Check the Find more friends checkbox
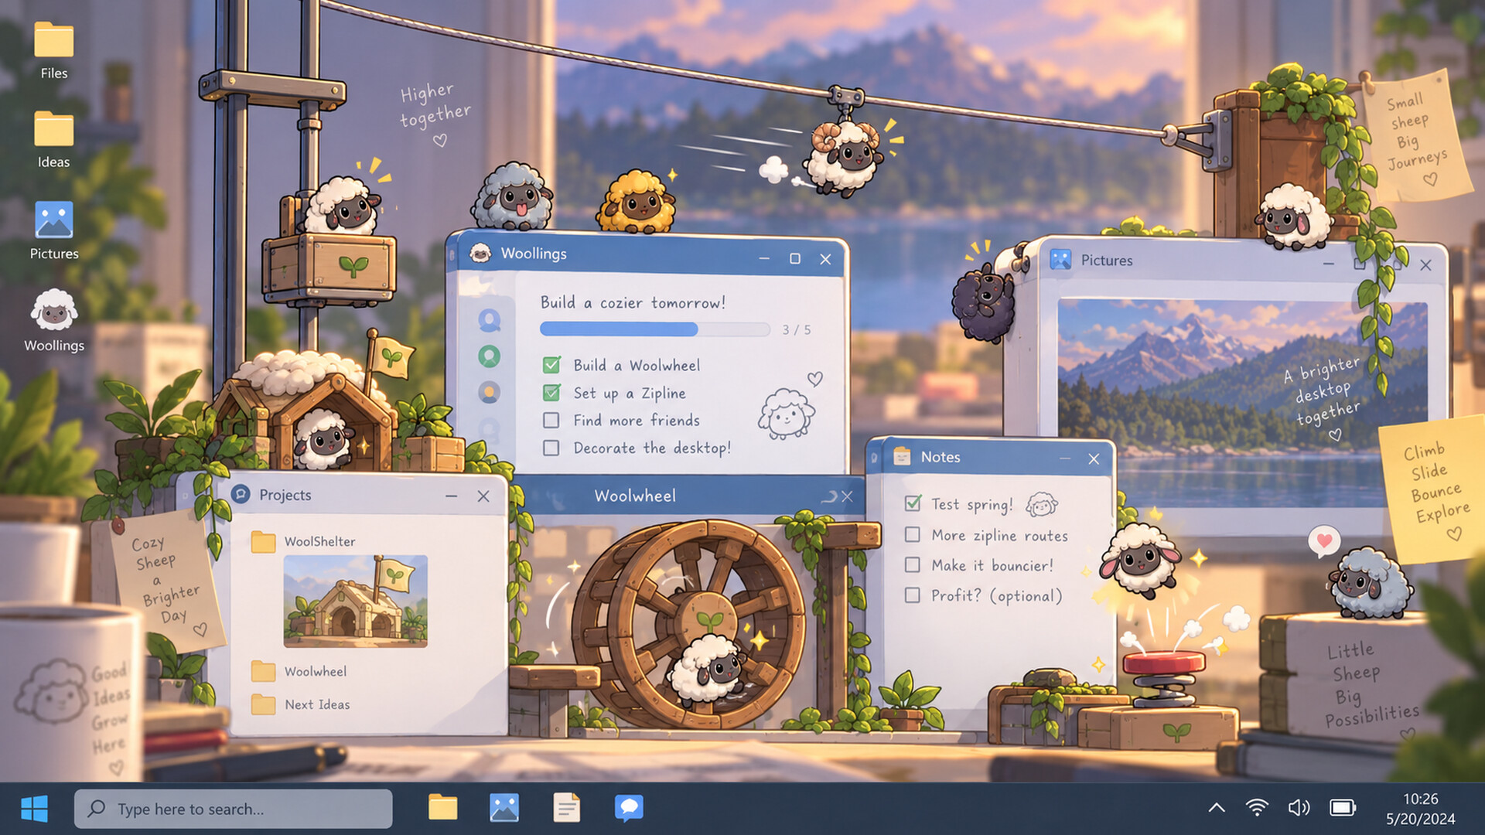Viewport: 1485px width, 835px height. point(551,420)
